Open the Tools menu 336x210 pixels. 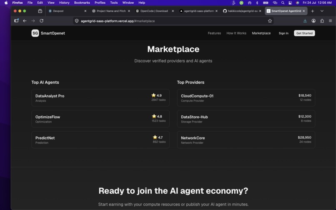coord(114,3)
